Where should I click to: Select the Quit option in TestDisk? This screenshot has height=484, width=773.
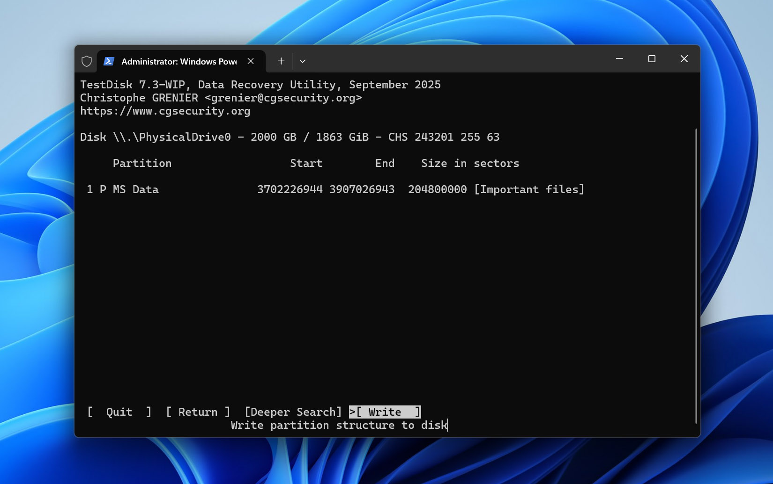pyautogui.click(x=119, y=412)
